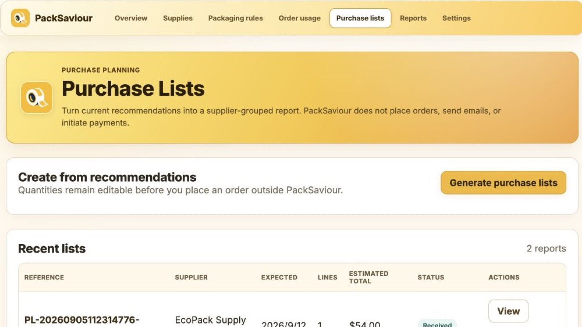582x327 pixels.
Task: Click the PackSaviour tape logo icon
Action: click(20, 18)
